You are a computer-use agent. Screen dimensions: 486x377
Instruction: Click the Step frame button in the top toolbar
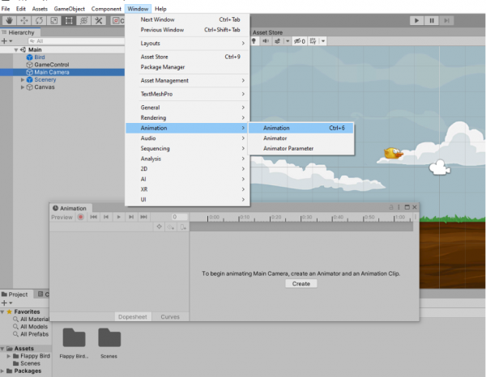tap(446, 21)
